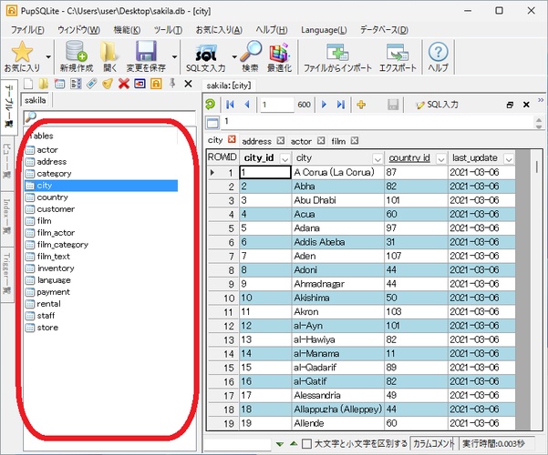The width and height of the screenshot is (548, 455).
Task: Select the film_actor table in list
Action: point(56,233)
